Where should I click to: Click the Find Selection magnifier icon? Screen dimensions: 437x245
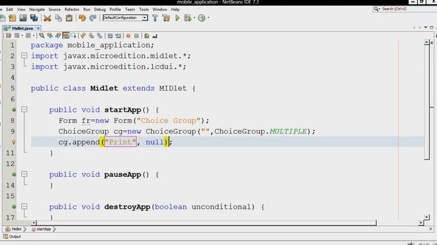[42, 35]
